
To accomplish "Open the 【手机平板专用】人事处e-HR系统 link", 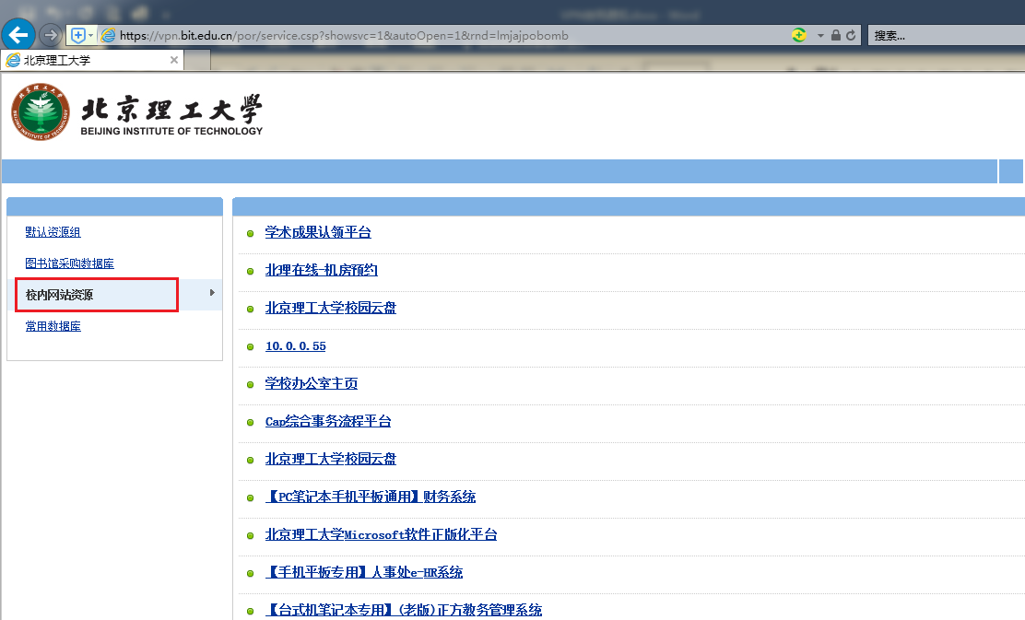I will coord(363,572).
